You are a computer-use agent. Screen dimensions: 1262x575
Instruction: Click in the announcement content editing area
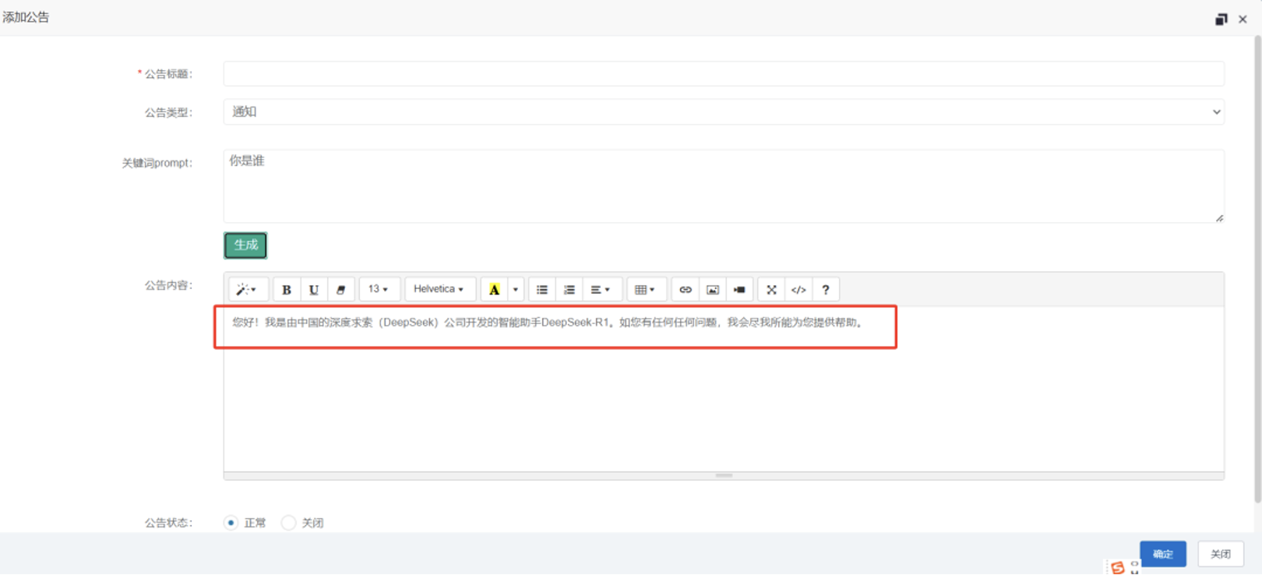point(724,390)
